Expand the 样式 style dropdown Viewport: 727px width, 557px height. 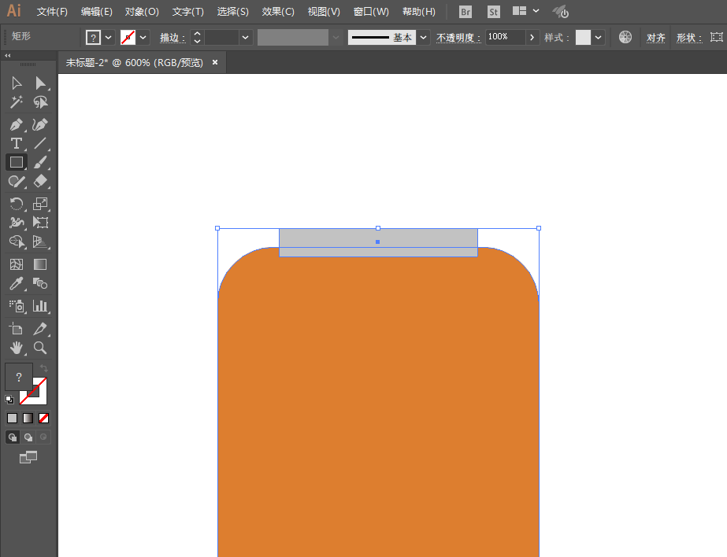click(x=599, y=38)
